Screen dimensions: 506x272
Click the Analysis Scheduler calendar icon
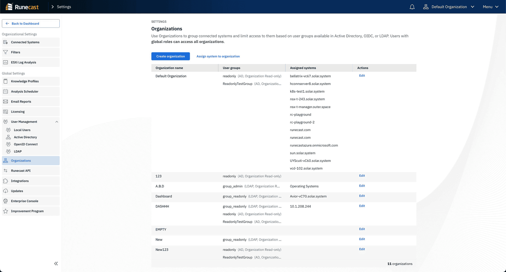click(x=6, y=91)
